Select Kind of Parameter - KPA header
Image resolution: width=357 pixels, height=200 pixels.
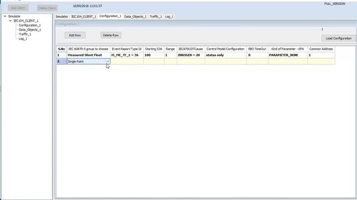[x=288, y=49]
